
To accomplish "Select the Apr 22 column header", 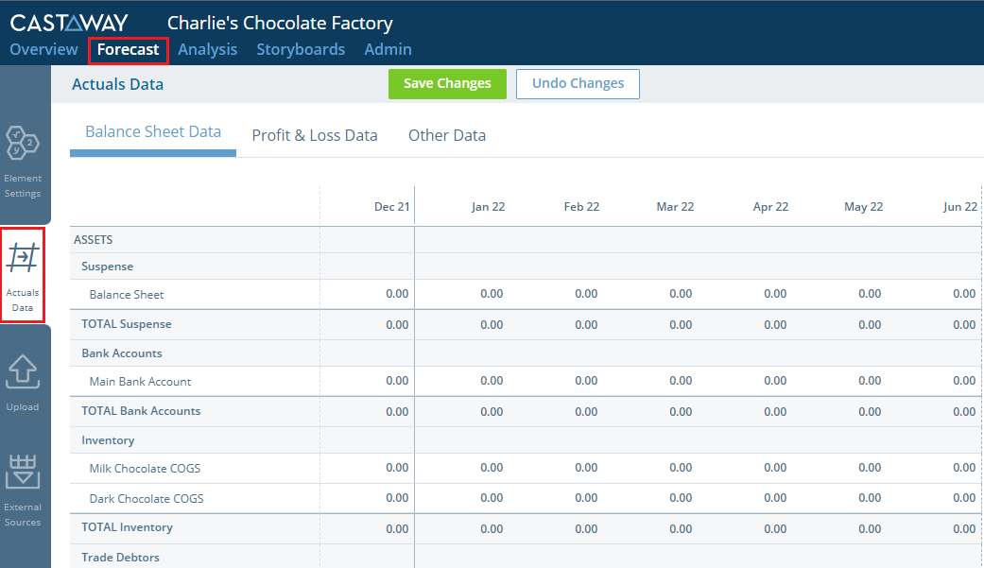I will point(770,206).
